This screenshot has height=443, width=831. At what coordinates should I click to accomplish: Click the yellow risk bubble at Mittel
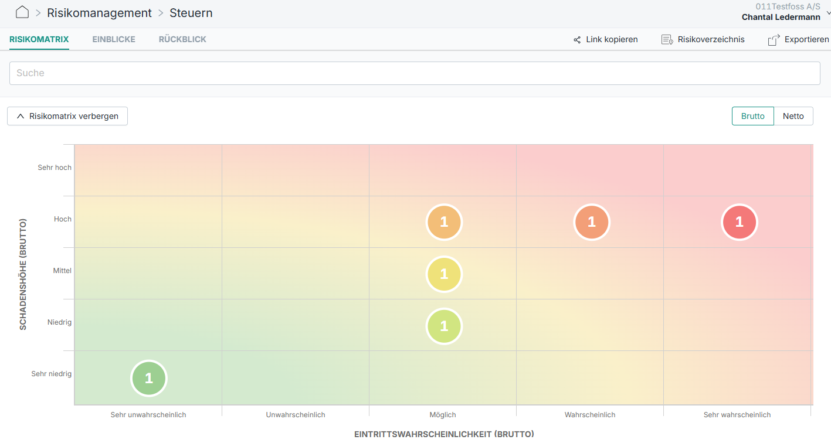pos(444,274)
